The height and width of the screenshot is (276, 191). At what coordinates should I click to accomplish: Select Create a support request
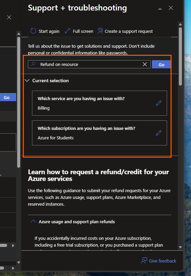click(129, 31)
